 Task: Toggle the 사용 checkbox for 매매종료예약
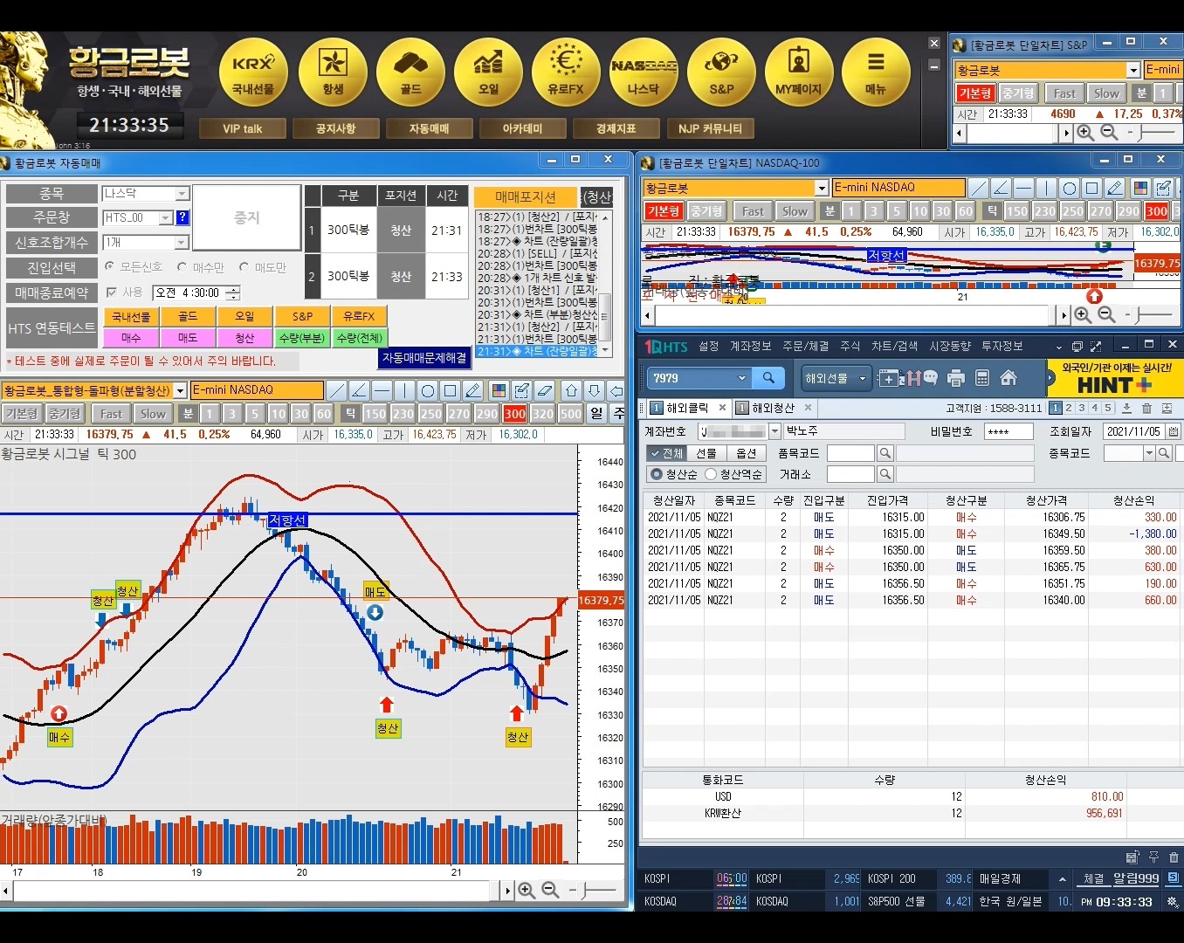[x=111, y=292]
